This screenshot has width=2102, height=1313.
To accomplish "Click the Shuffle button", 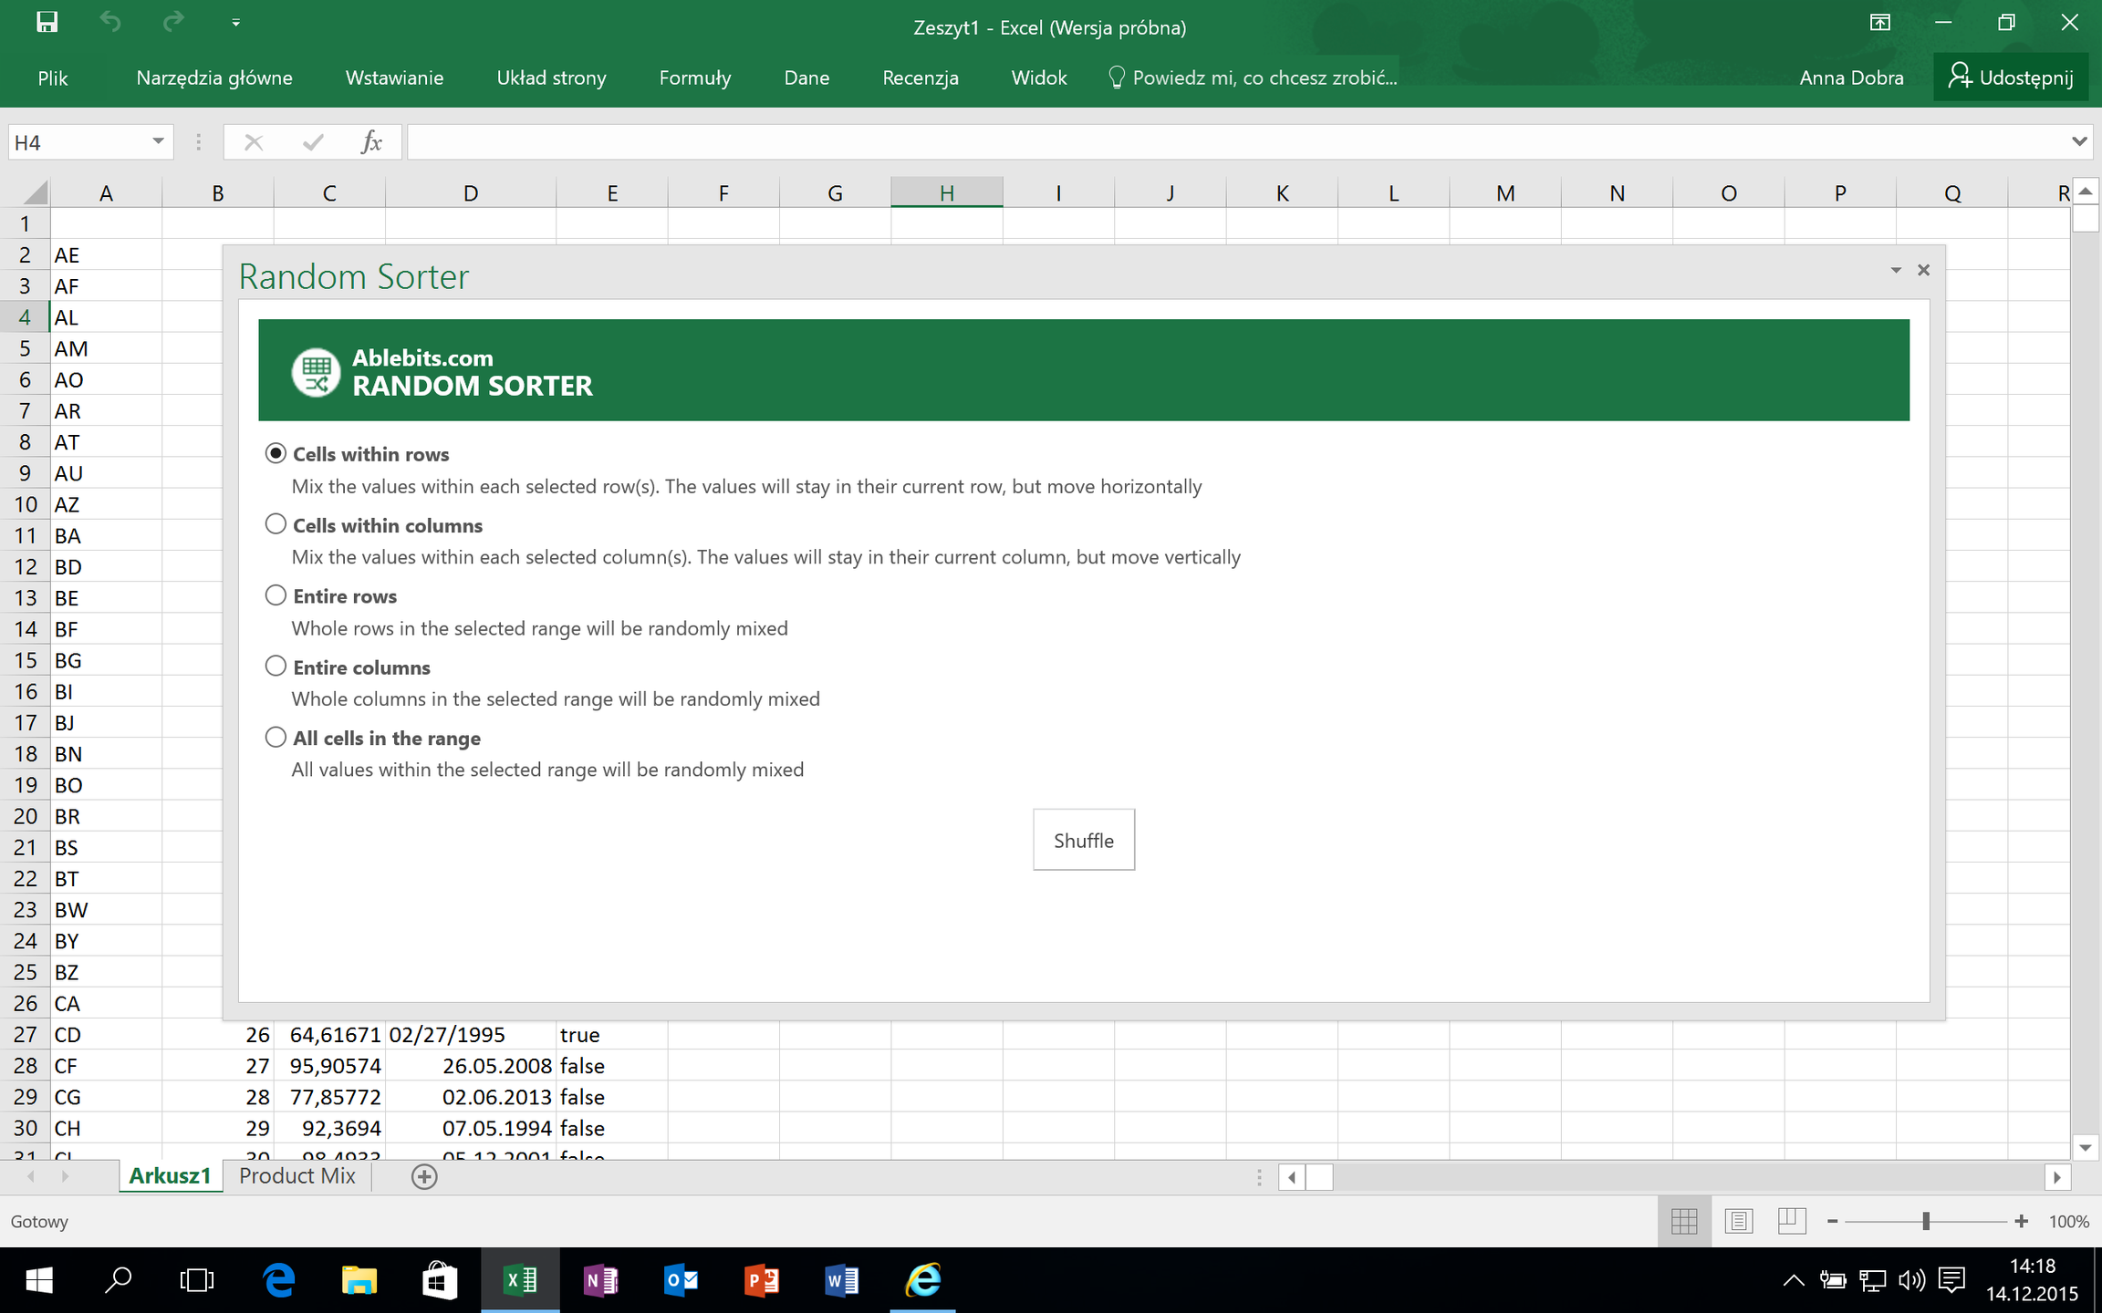I will [x=1084, y=840].
